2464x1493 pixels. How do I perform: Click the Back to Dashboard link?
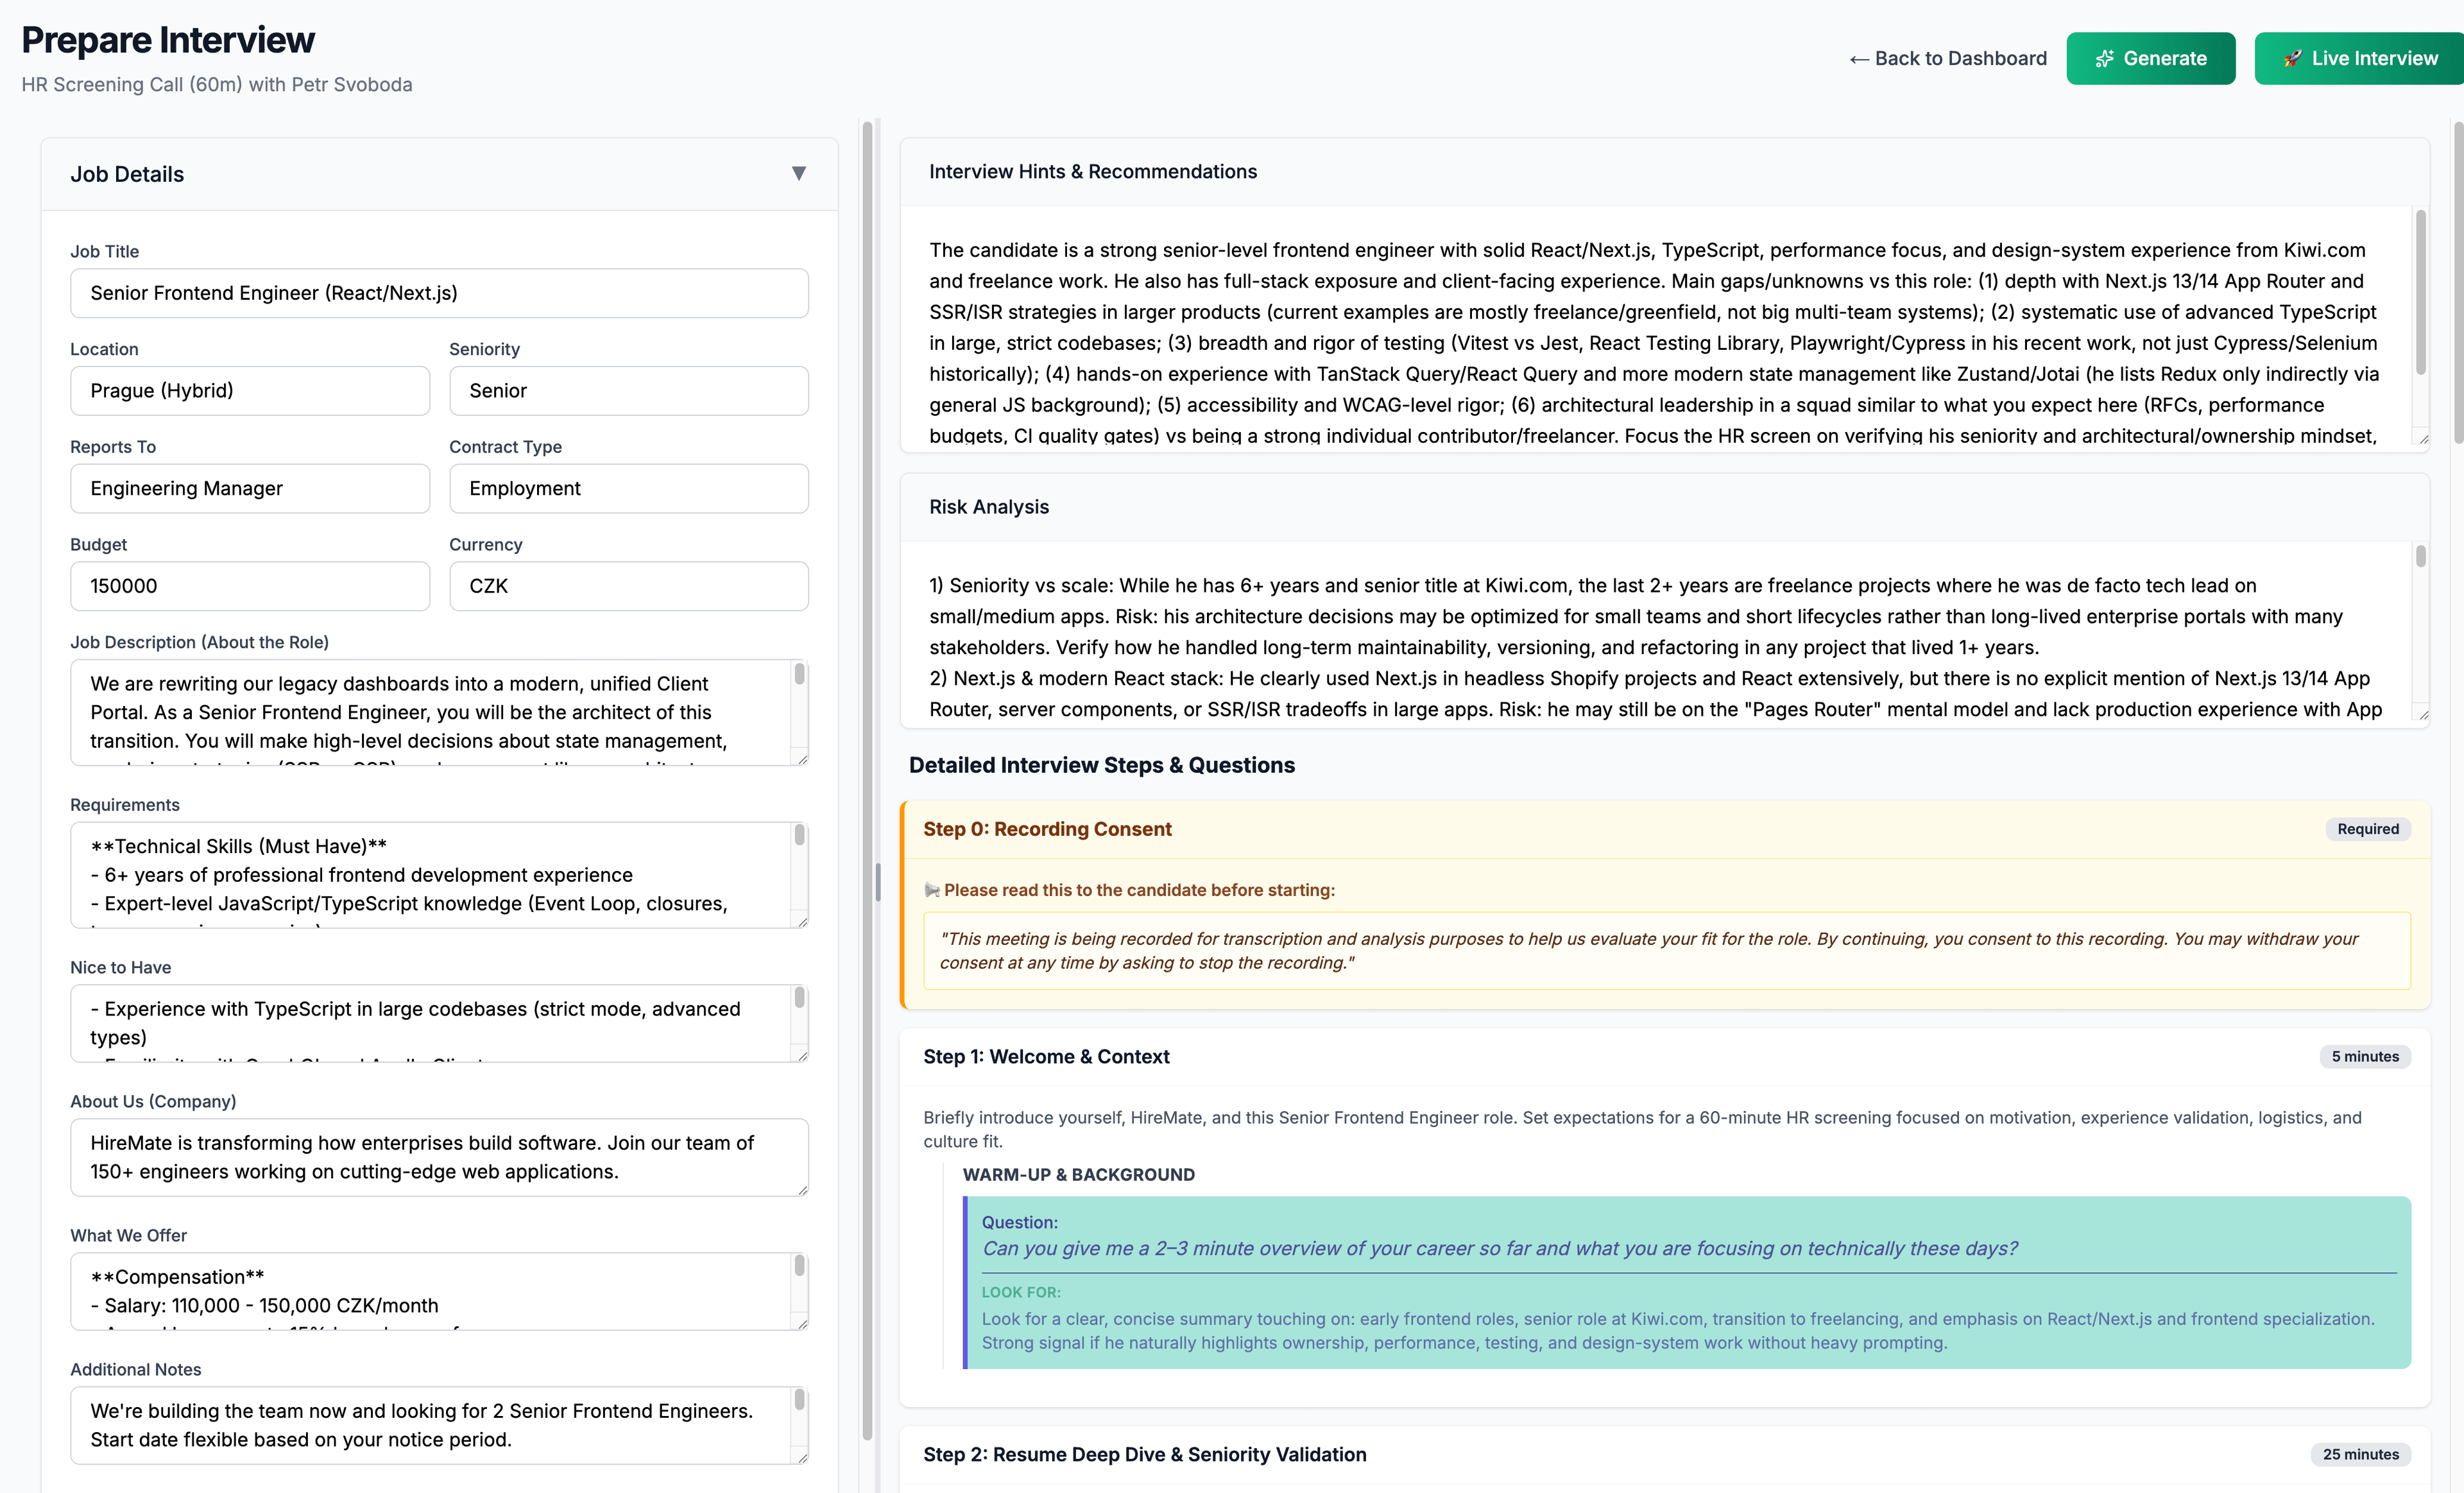[x=1948, y=59]
